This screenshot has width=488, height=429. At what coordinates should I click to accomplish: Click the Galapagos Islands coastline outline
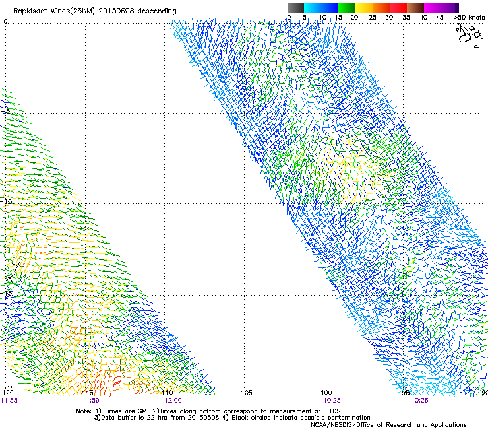tap(469, 35)
